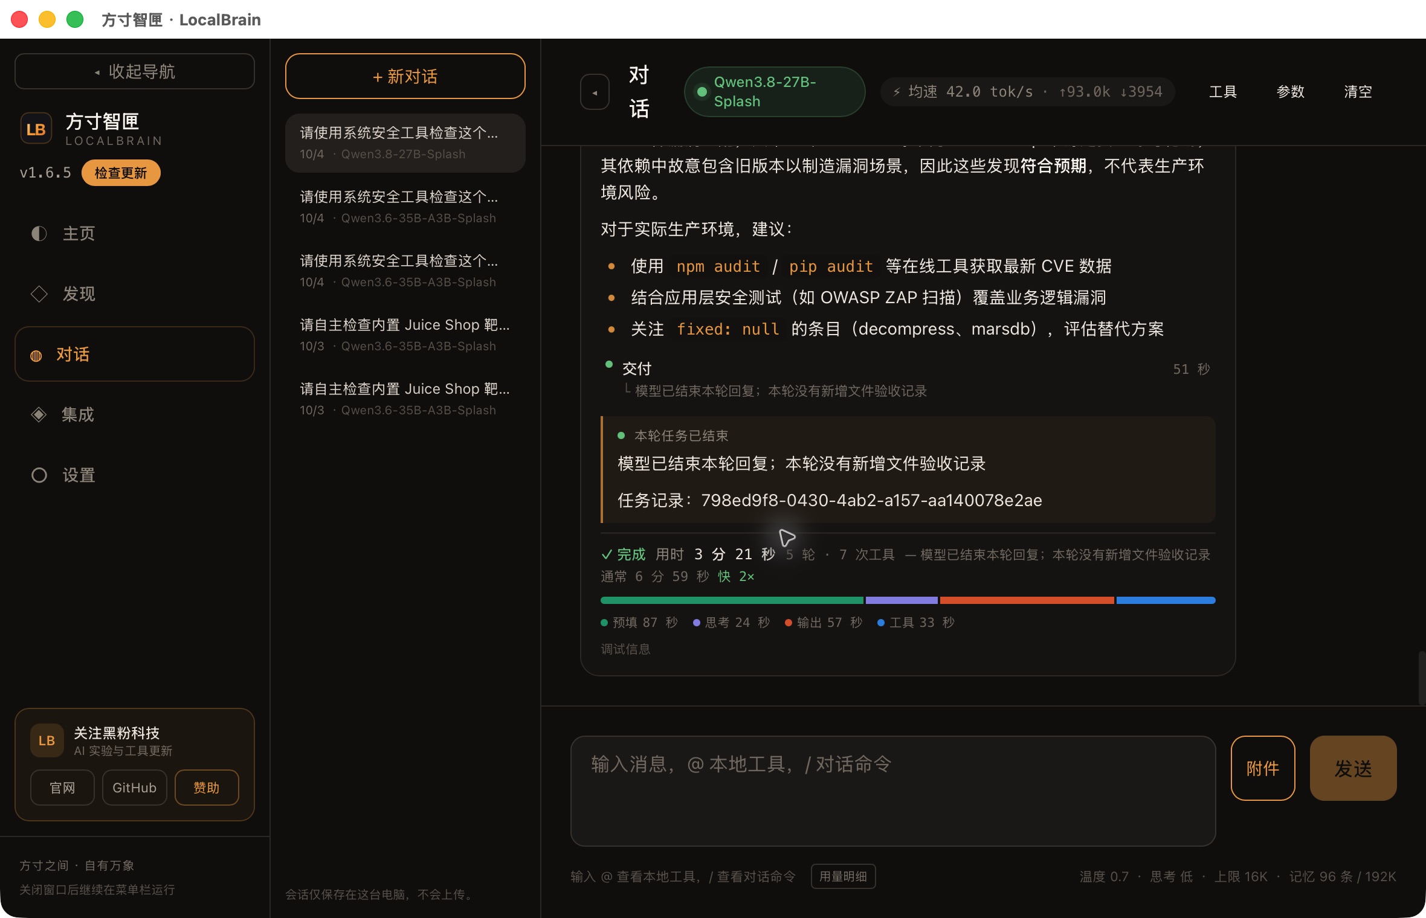1426x918 pixels.
Task: Click the diamond 发现 icon in sidebar
Action: tap(39, 294)
